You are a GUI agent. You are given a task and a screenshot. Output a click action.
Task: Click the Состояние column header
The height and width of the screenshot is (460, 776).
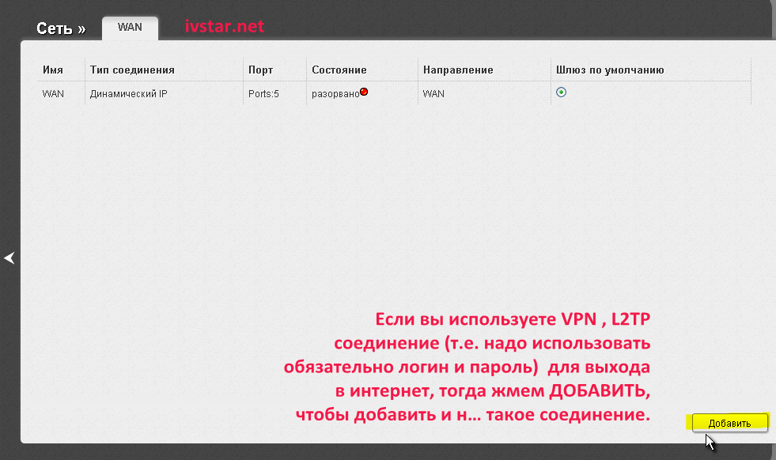point(339,70)
